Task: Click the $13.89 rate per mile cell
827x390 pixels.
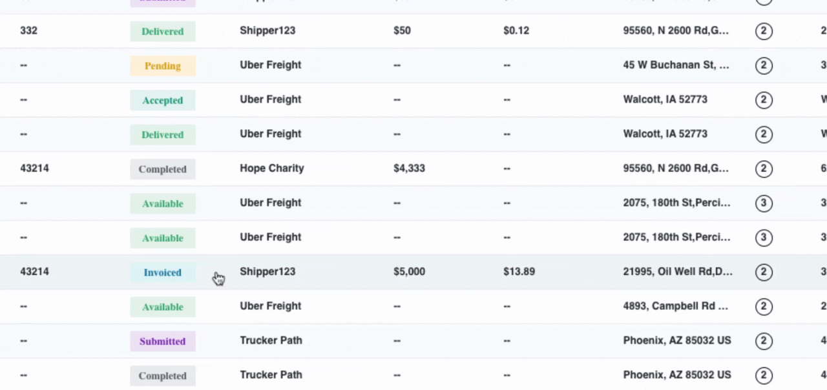Action: point(519,272)
